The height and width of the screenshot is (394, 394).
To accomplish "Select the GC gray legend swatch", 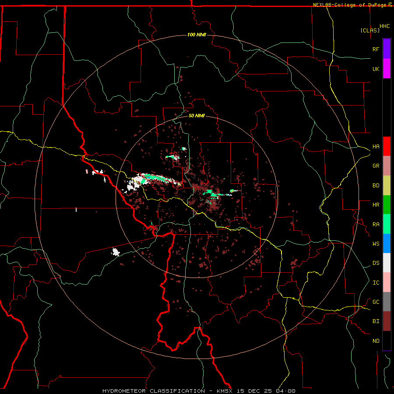I will point(387,302).
